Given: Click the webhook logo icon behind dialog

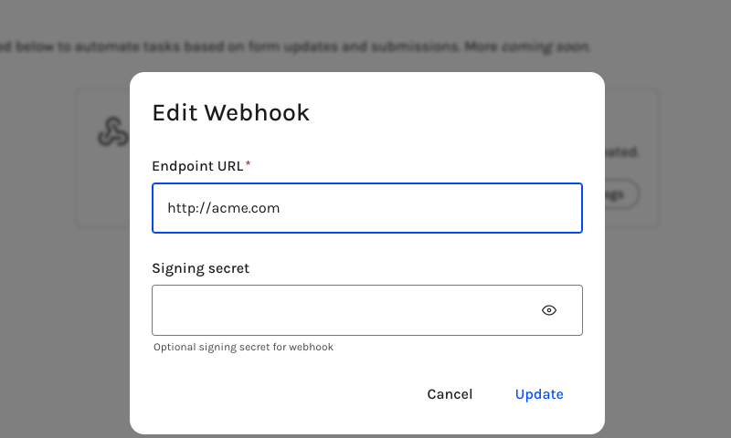Looking at the screenshot, I should coord(112,131).
